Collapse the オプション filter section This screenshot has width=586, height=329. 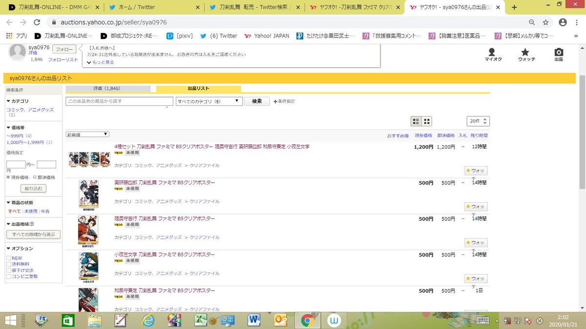tap(20, 249)
